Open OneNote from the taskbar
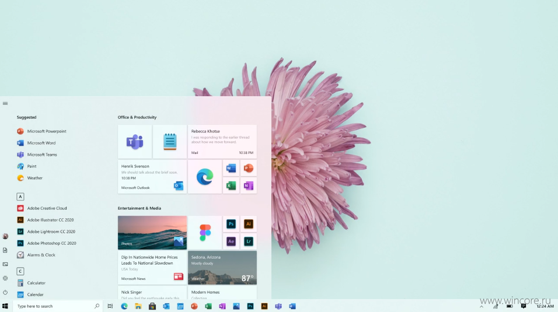 coord(222,306)
